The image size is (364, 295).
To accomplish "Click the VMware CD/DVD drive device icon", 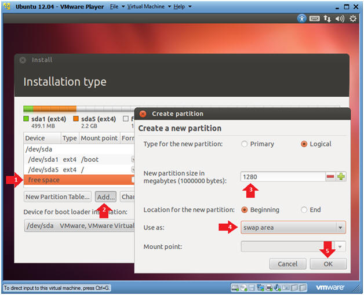I will [243, 288].
